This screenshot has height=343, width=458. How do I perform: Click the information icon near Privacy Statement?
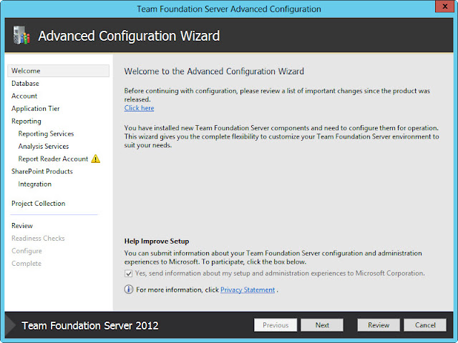click(129, 289)
